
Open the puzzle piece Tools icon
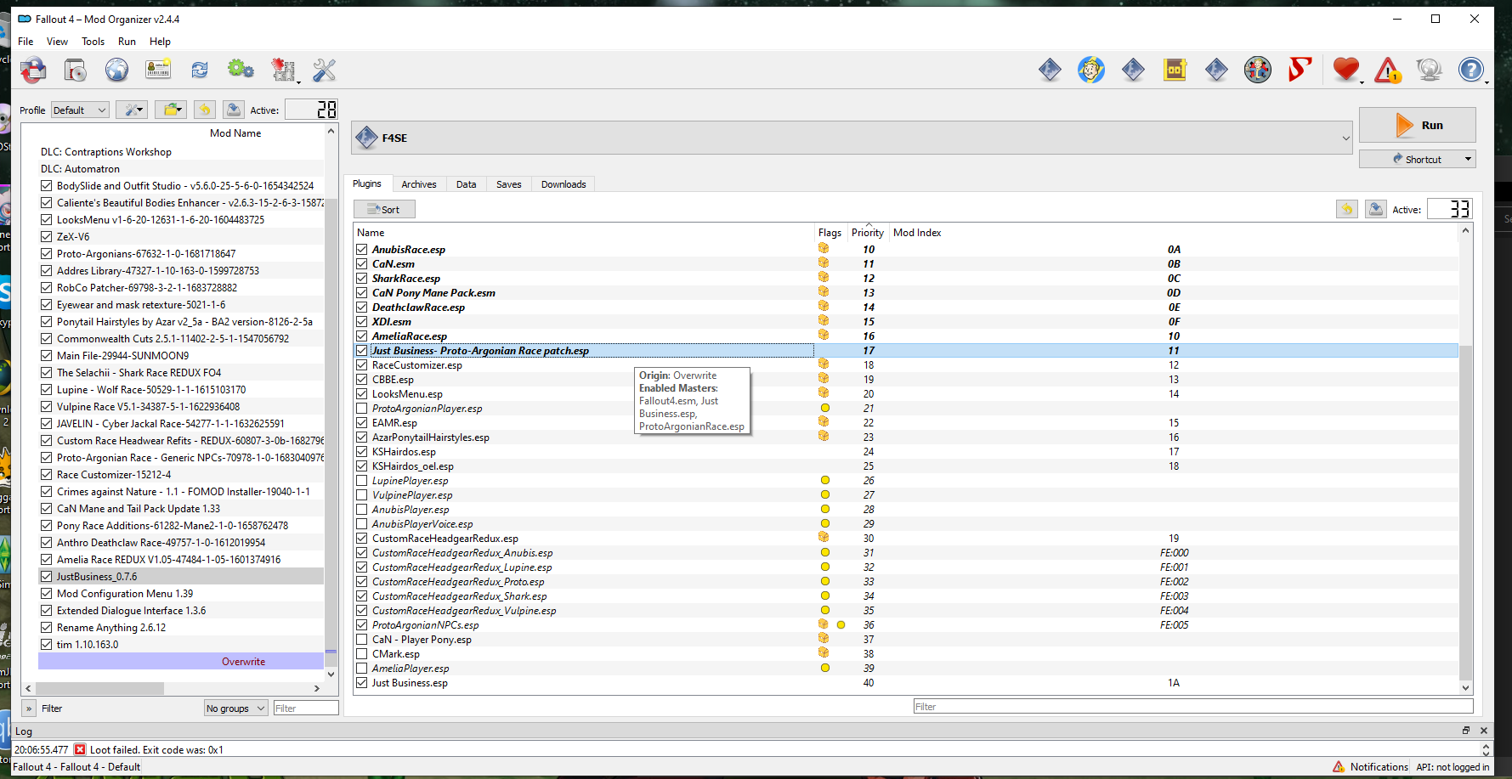[x=283, y=70]
